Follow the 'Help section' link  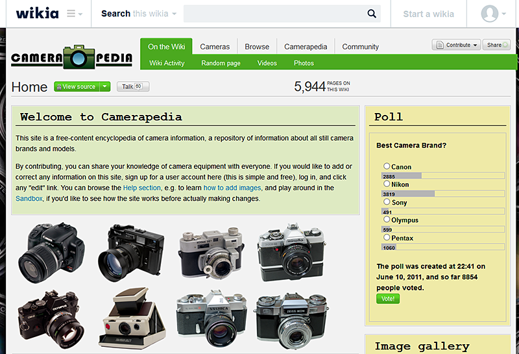pos(141,188)
